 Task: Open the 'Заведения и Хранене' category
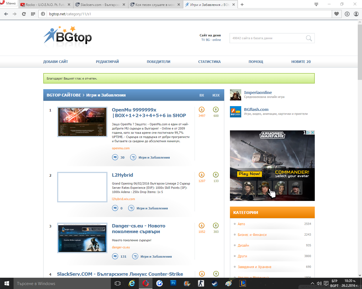click(254, 267)
